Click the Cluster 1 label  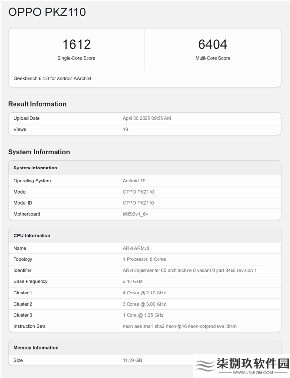point(23,293)
